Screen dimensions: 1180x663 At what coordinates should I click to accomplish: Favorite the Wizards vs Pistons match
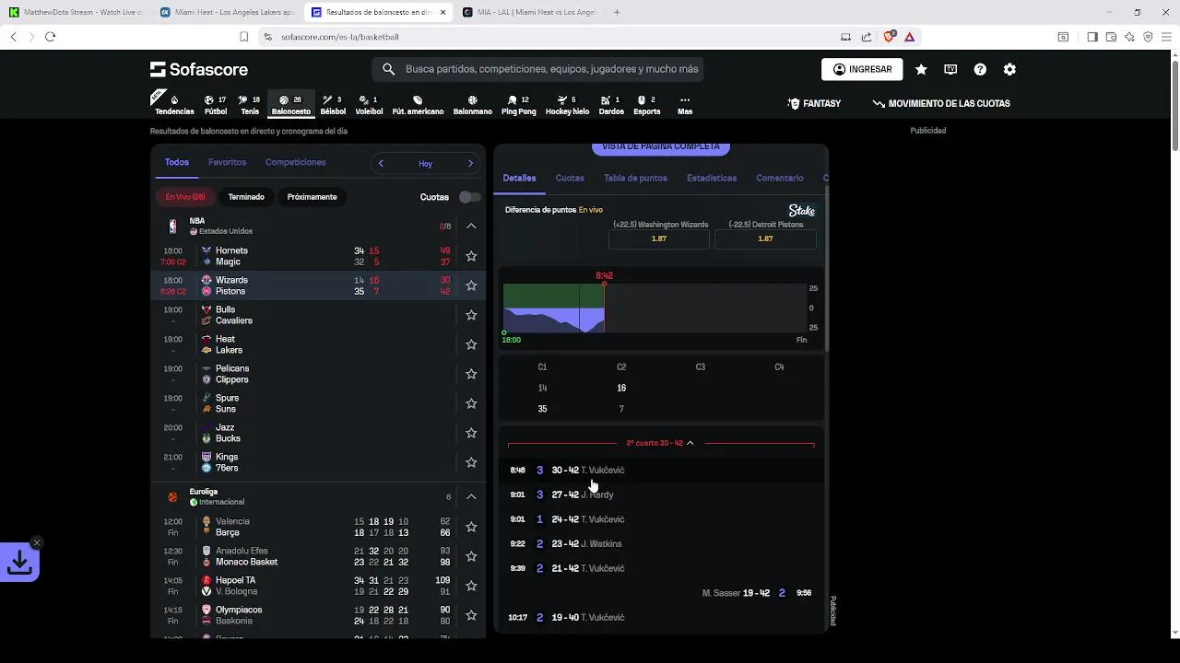click(x=471, y=285)
